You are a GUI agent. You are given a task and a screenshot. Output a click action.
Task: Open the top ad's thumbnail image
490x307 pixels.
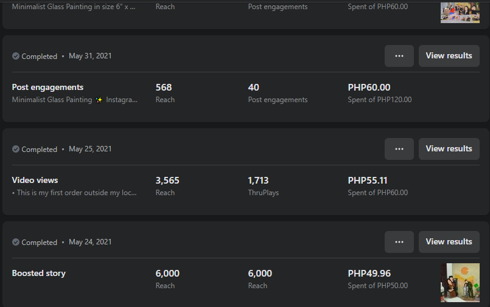[460, 12]
